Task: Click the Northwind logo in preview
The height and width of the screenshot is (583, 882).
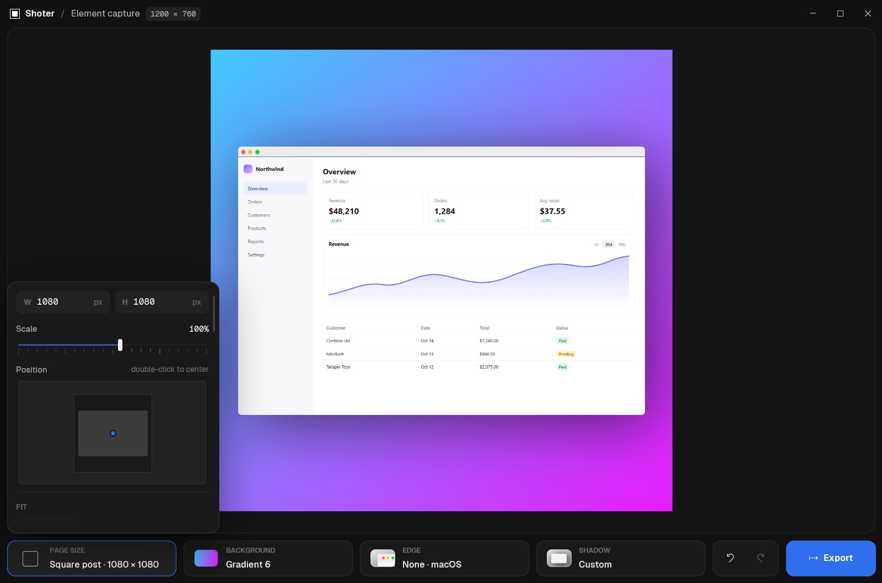Action: 248,169
